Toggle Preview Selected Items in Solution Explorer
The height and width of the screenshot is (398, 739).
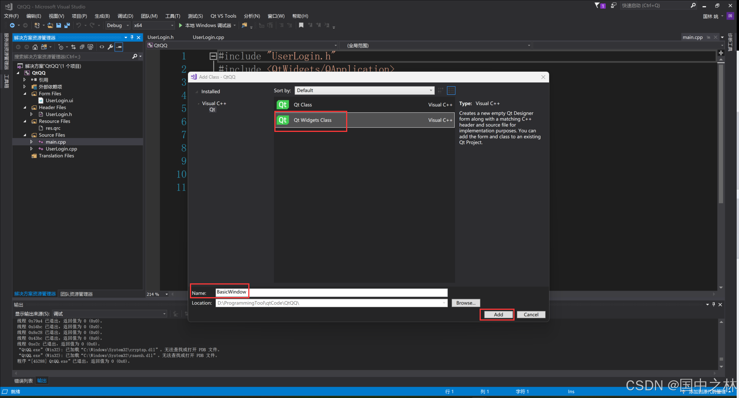tap(119, 47)
